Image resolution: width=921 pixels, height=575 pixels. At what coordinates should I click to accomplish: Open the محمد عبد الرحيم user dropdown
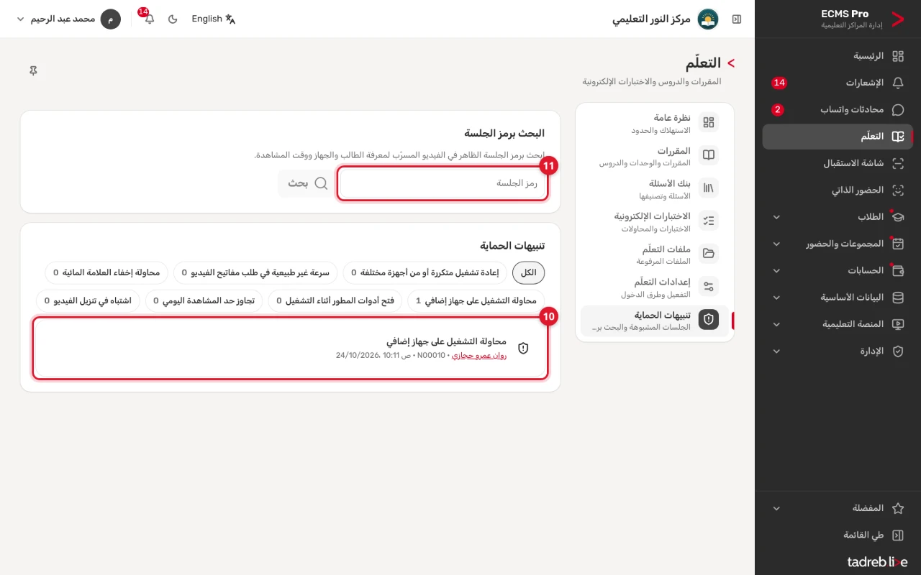pyautogui.click(x=68, y=19)
